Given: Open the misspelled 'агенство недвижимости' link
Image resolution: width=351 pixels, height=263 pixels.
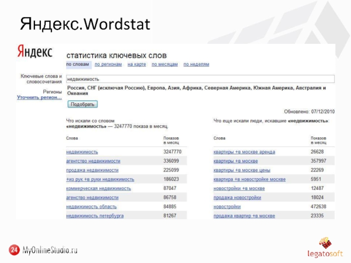Looking at the screenshot, I should pos(92,198).
